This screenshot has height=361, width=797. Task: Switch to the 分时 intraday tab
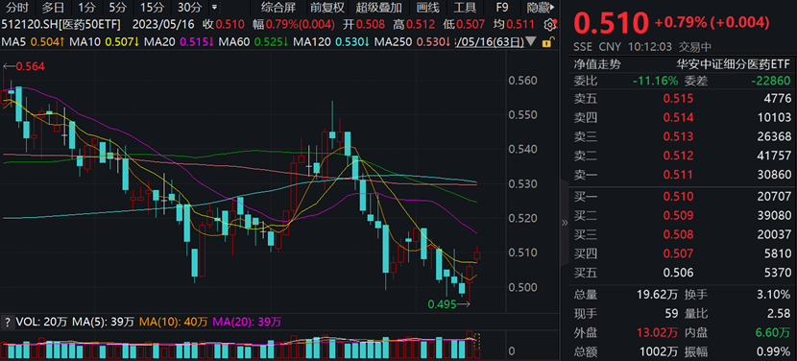coord(18,8)
